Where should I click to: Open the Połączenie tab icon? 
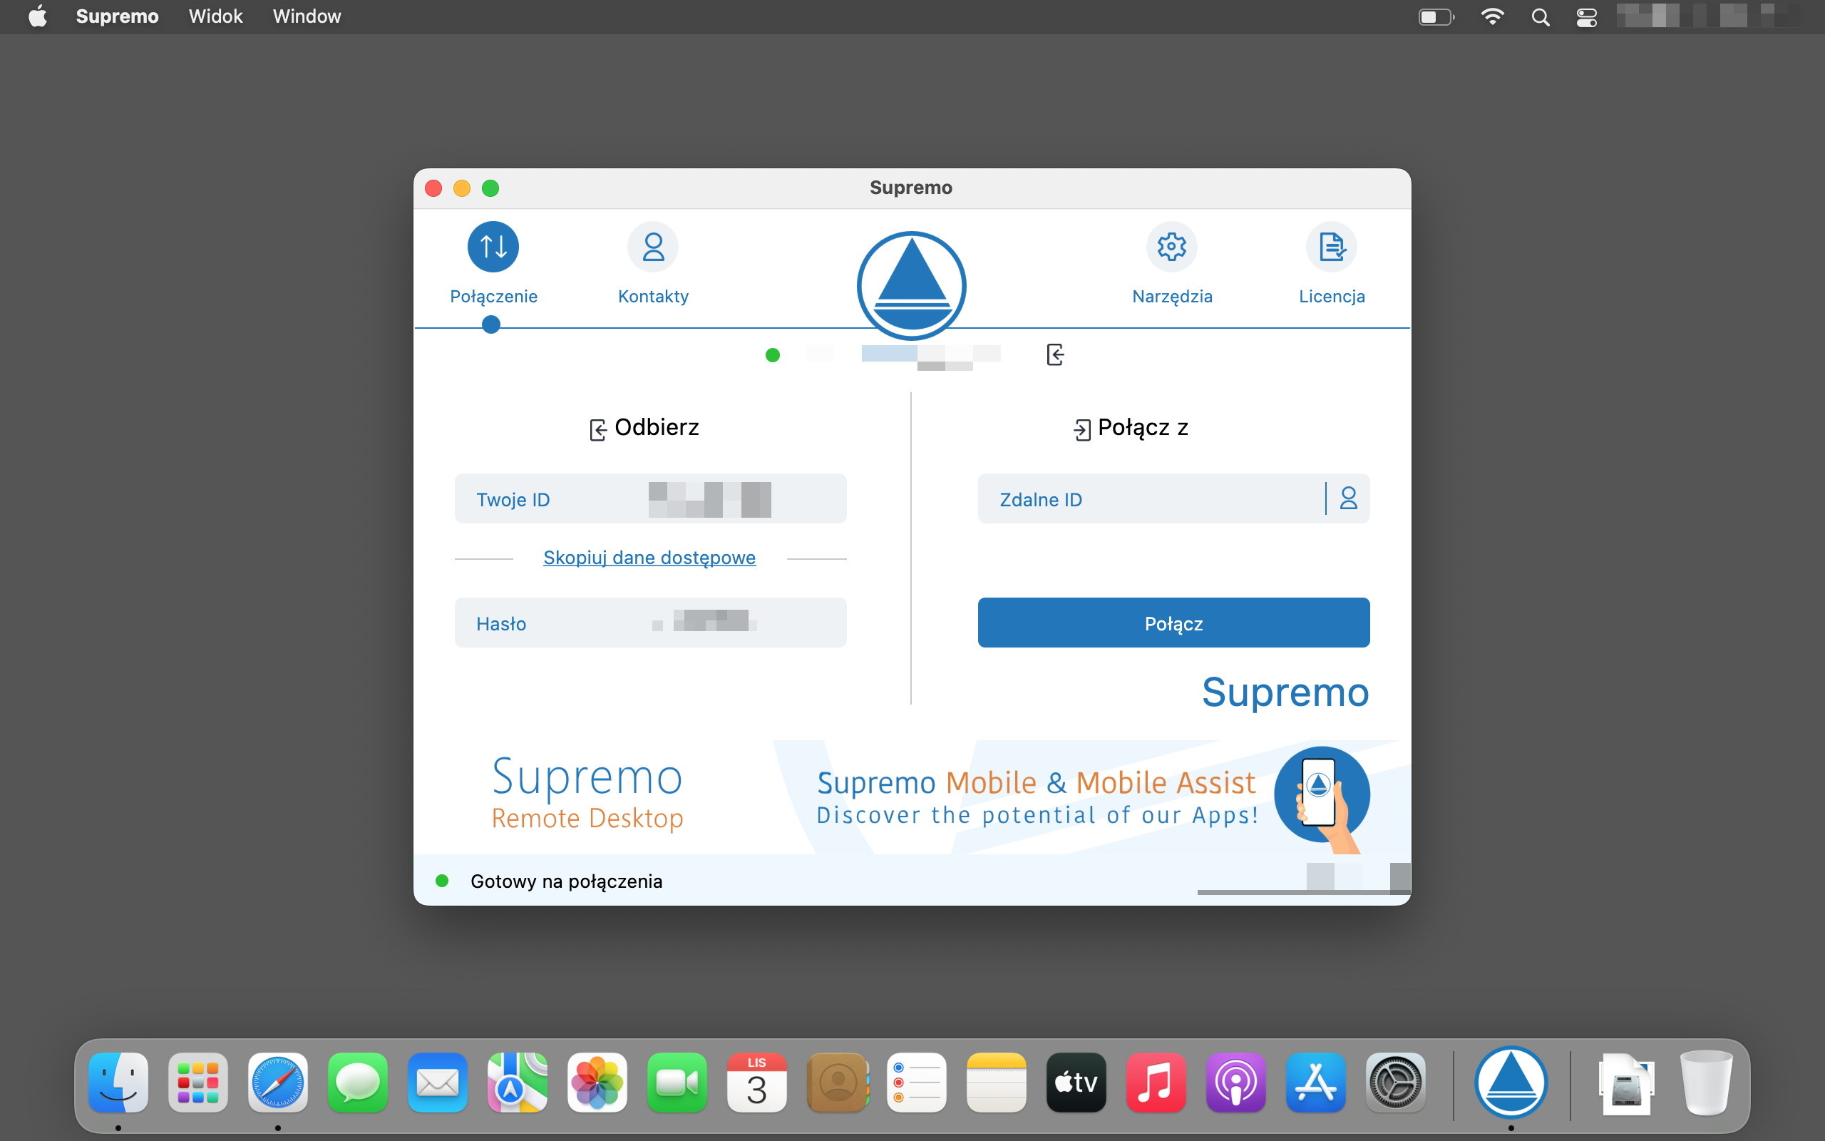tap(493, 247)
